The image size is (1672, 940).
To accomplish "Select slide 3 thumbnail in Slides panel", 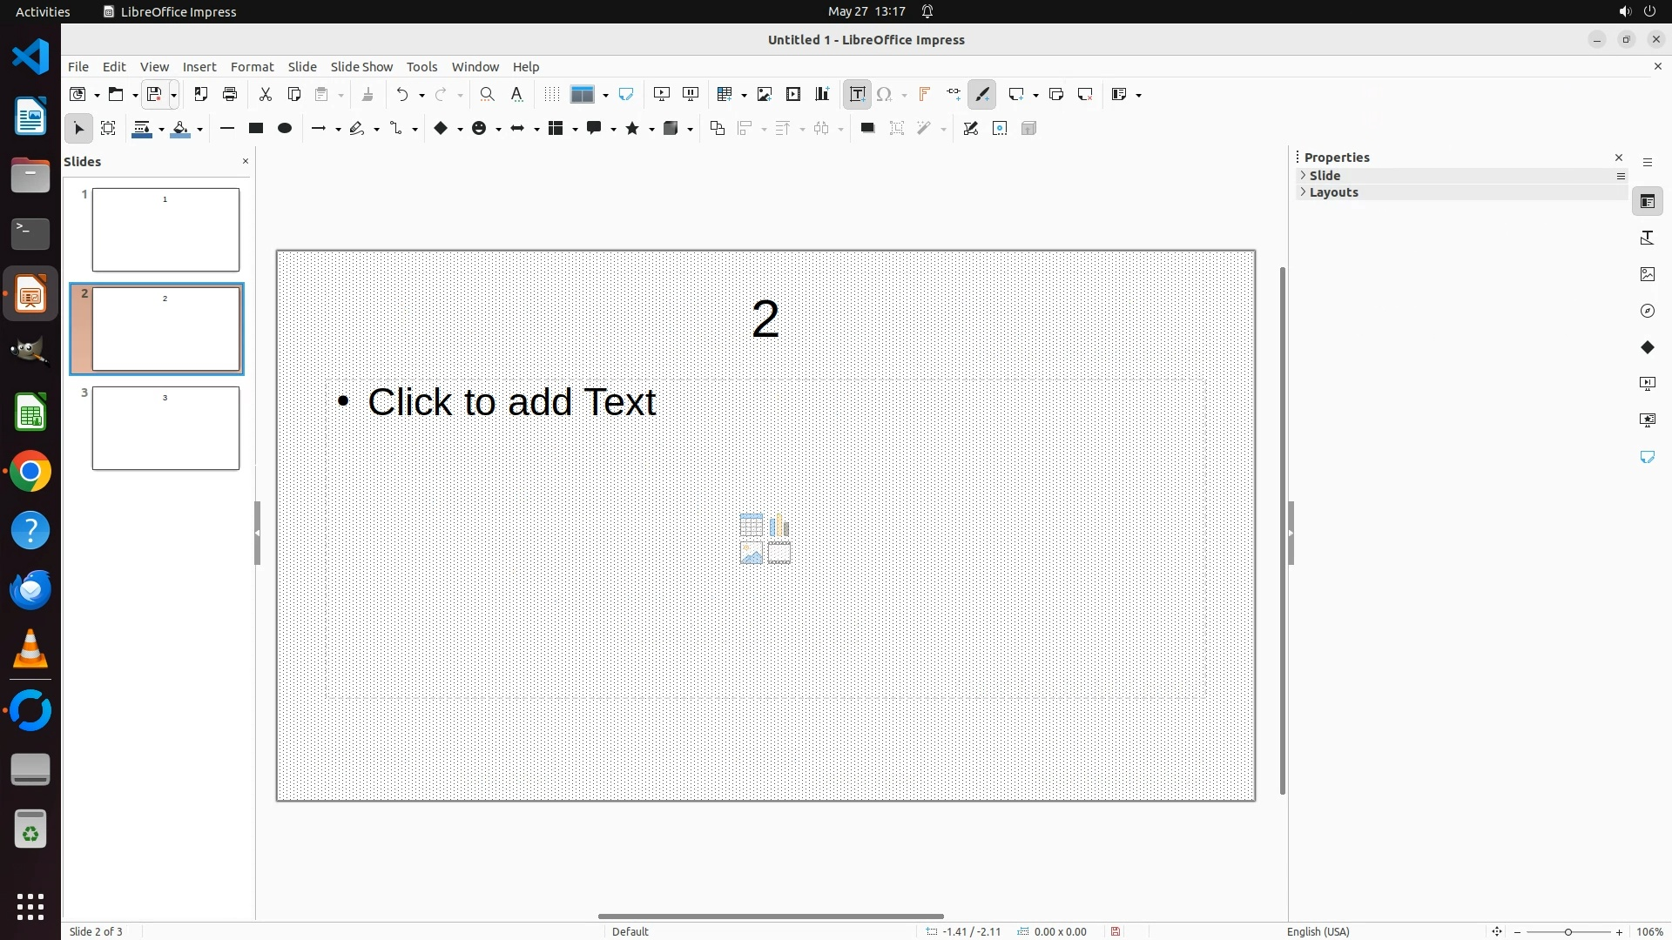I will (x=165, y=428).
